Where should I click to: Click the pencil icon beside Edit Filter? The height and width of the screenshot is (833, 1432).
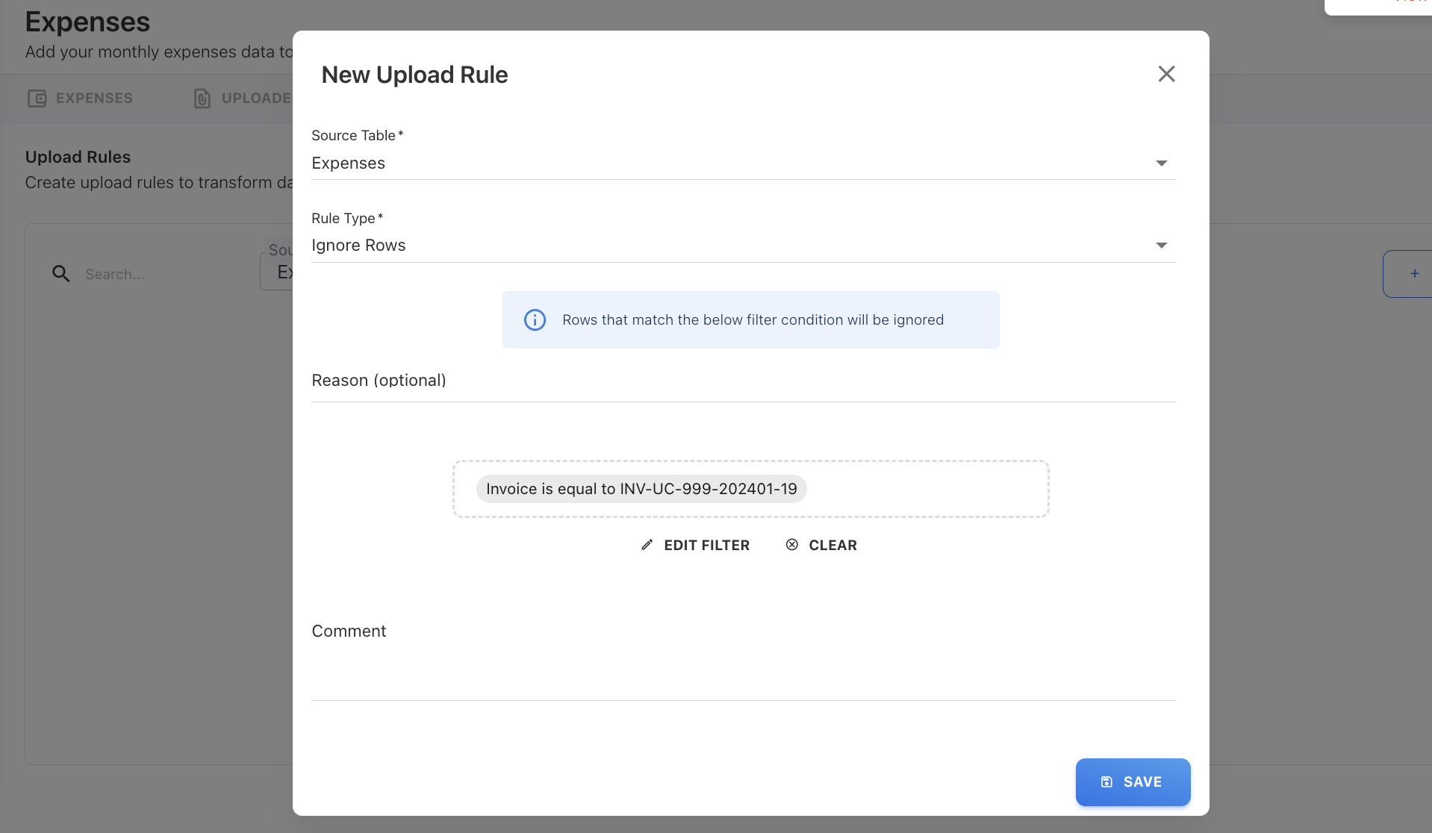(x=647, y=545)
